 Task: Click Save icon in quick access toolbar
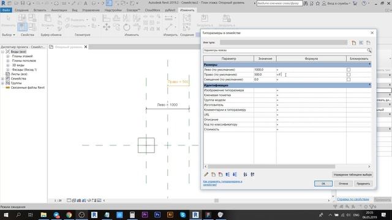(23, 3)
